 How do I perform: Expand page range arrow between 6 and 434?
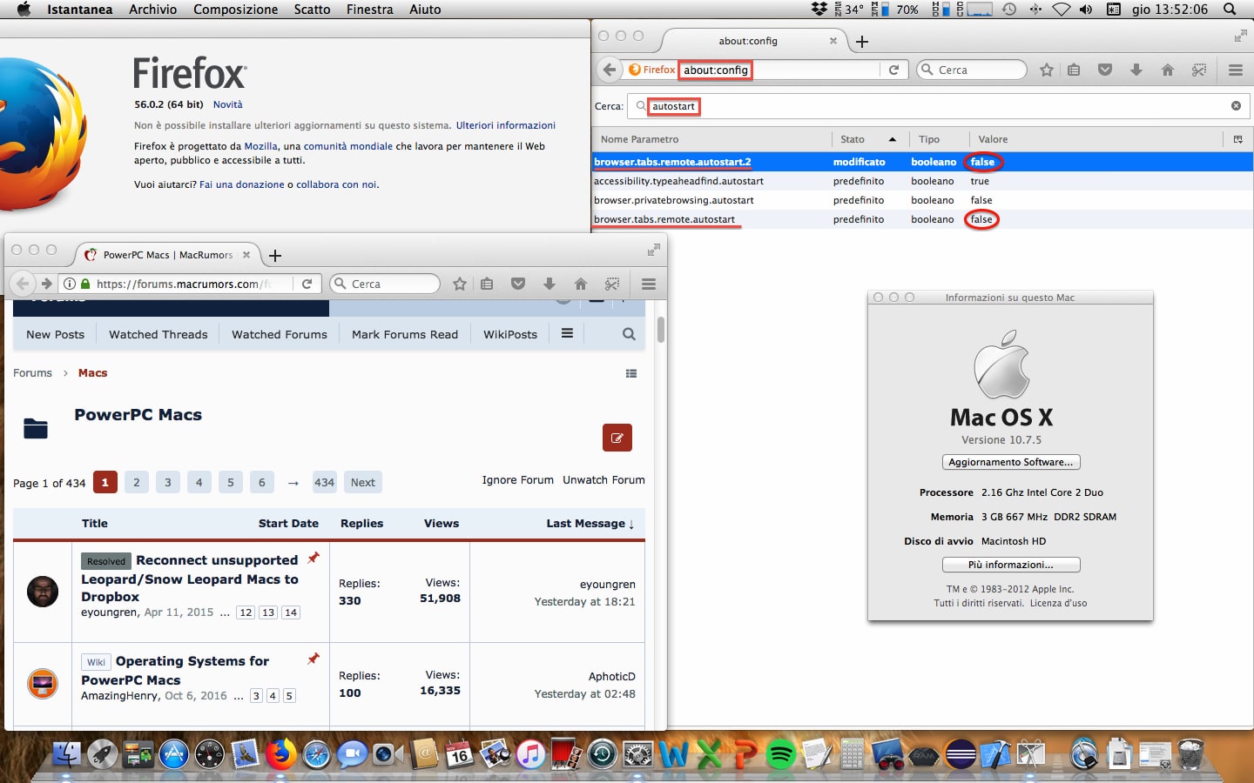pos(293,483)
